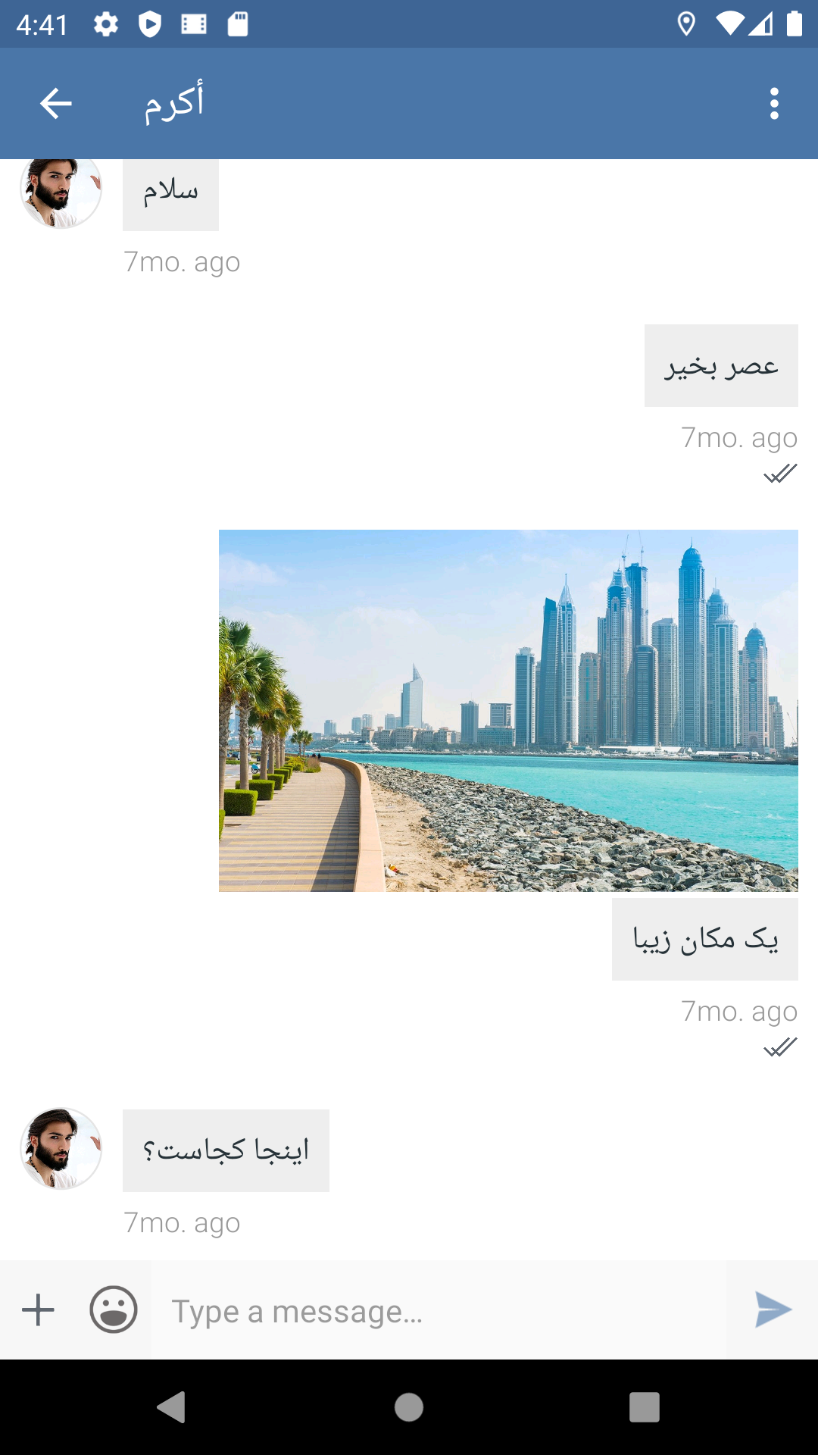This screenshot has height=1455, width=818.
Task: Tap read-receipt checkmarks under عصر بخیر
Action: pyautogui.click(x=780, y=474)
